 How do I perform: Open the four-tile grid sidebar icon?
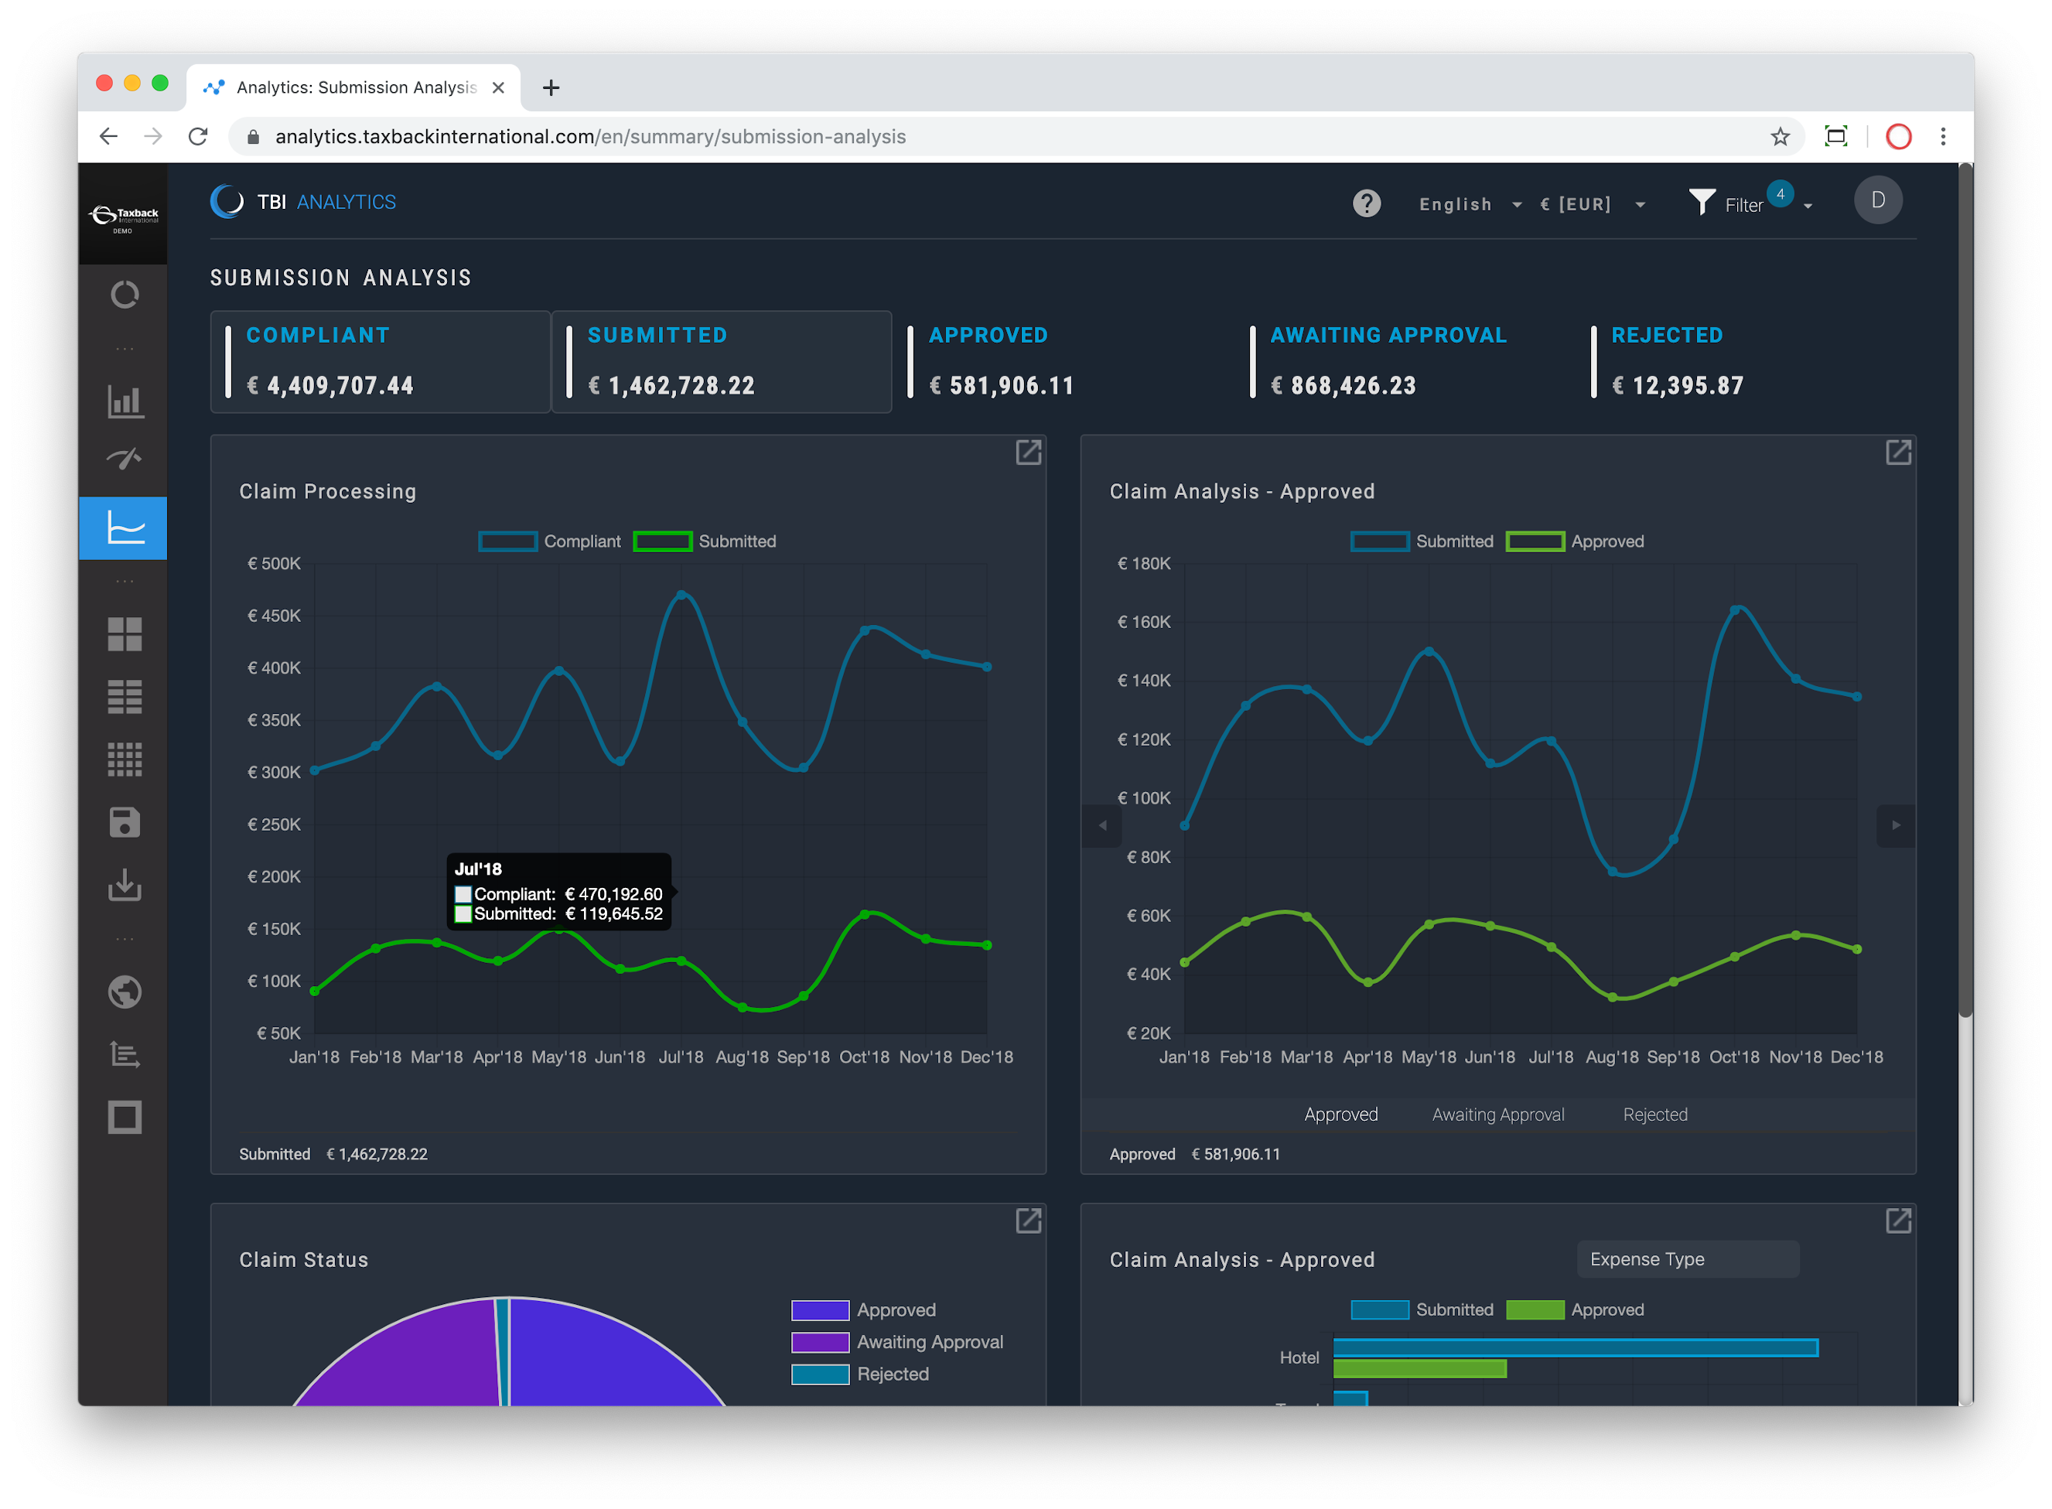point(125,634)
